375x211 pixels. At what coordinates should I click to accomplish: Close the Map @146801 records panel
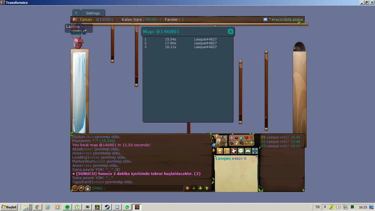(x=231, y=31)
